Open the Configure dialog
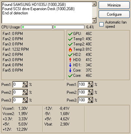 [x=114, y=14]
